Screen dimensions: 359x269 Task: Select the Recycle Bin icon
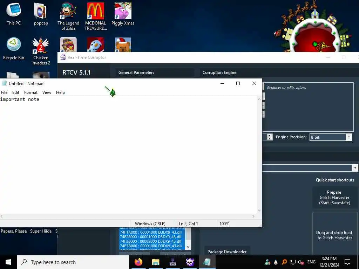pos(14,48)
